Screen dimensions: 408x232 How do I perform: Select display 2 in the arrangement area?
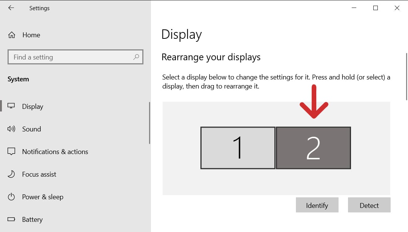[x=313, y=148]
